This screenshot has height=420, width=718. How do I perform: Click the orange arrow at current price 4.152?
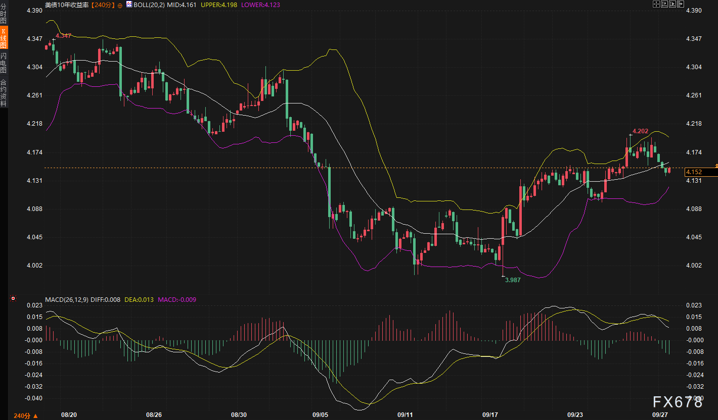(715, 166)
